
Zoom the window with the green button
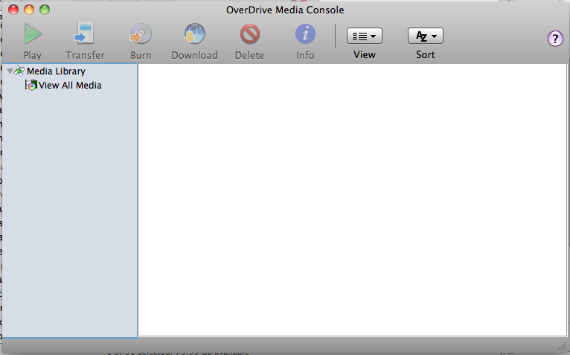click(45, 10)
